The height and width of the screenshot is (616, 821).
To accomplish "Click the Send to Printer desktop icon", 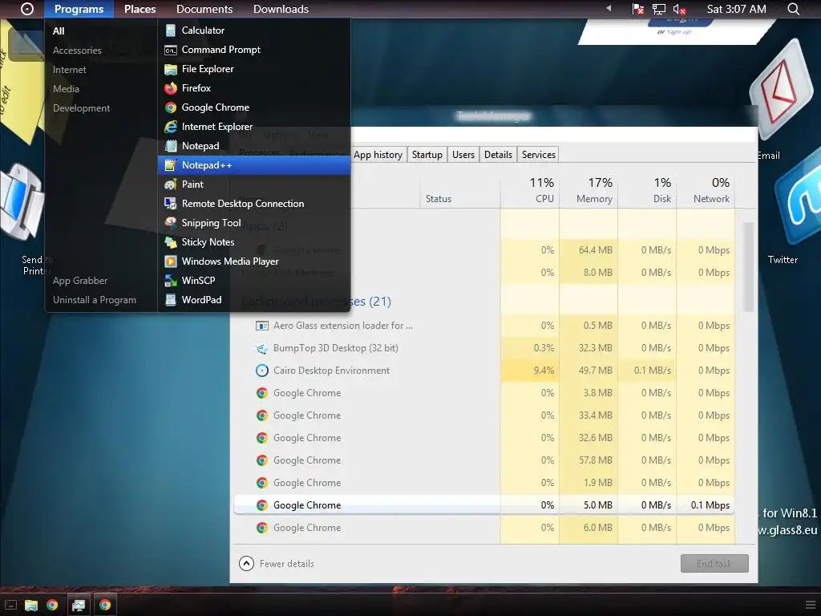I will (22, 201).
